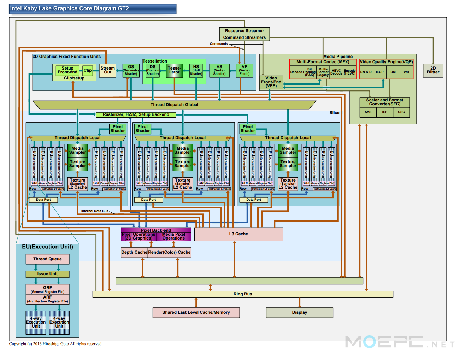Click the Media Pipeline heading
460x354 pixels.
click(x=338, y=57)
